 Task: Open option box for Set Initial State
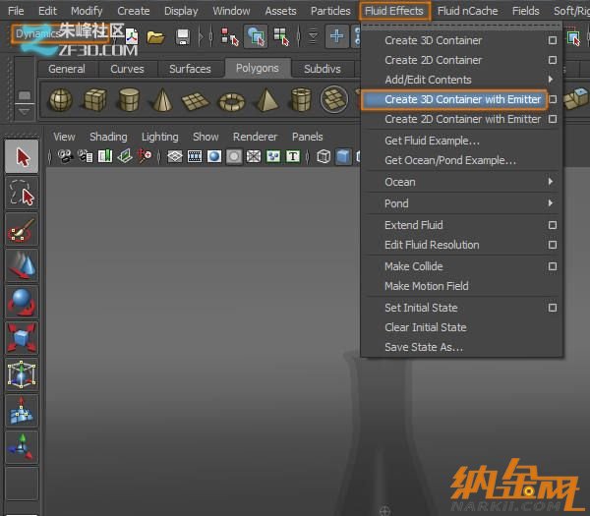pos(552,308)
